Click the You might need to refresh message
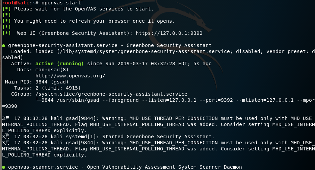 click(x=95, y=21)
